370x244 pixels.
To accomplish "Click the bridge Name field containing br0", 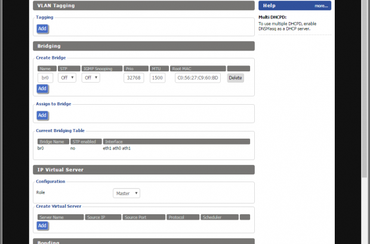I will [x=45, y=78].
